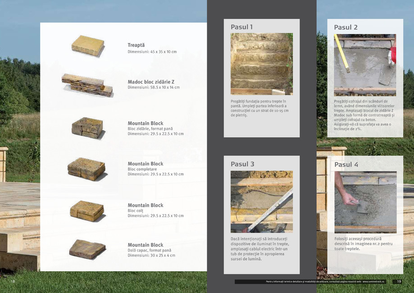Image resolution: width=414 pixels, height=293 pixels.
Task: Open the Mountain Block Bloc zidărie stone image
Action: click(87, 128)
